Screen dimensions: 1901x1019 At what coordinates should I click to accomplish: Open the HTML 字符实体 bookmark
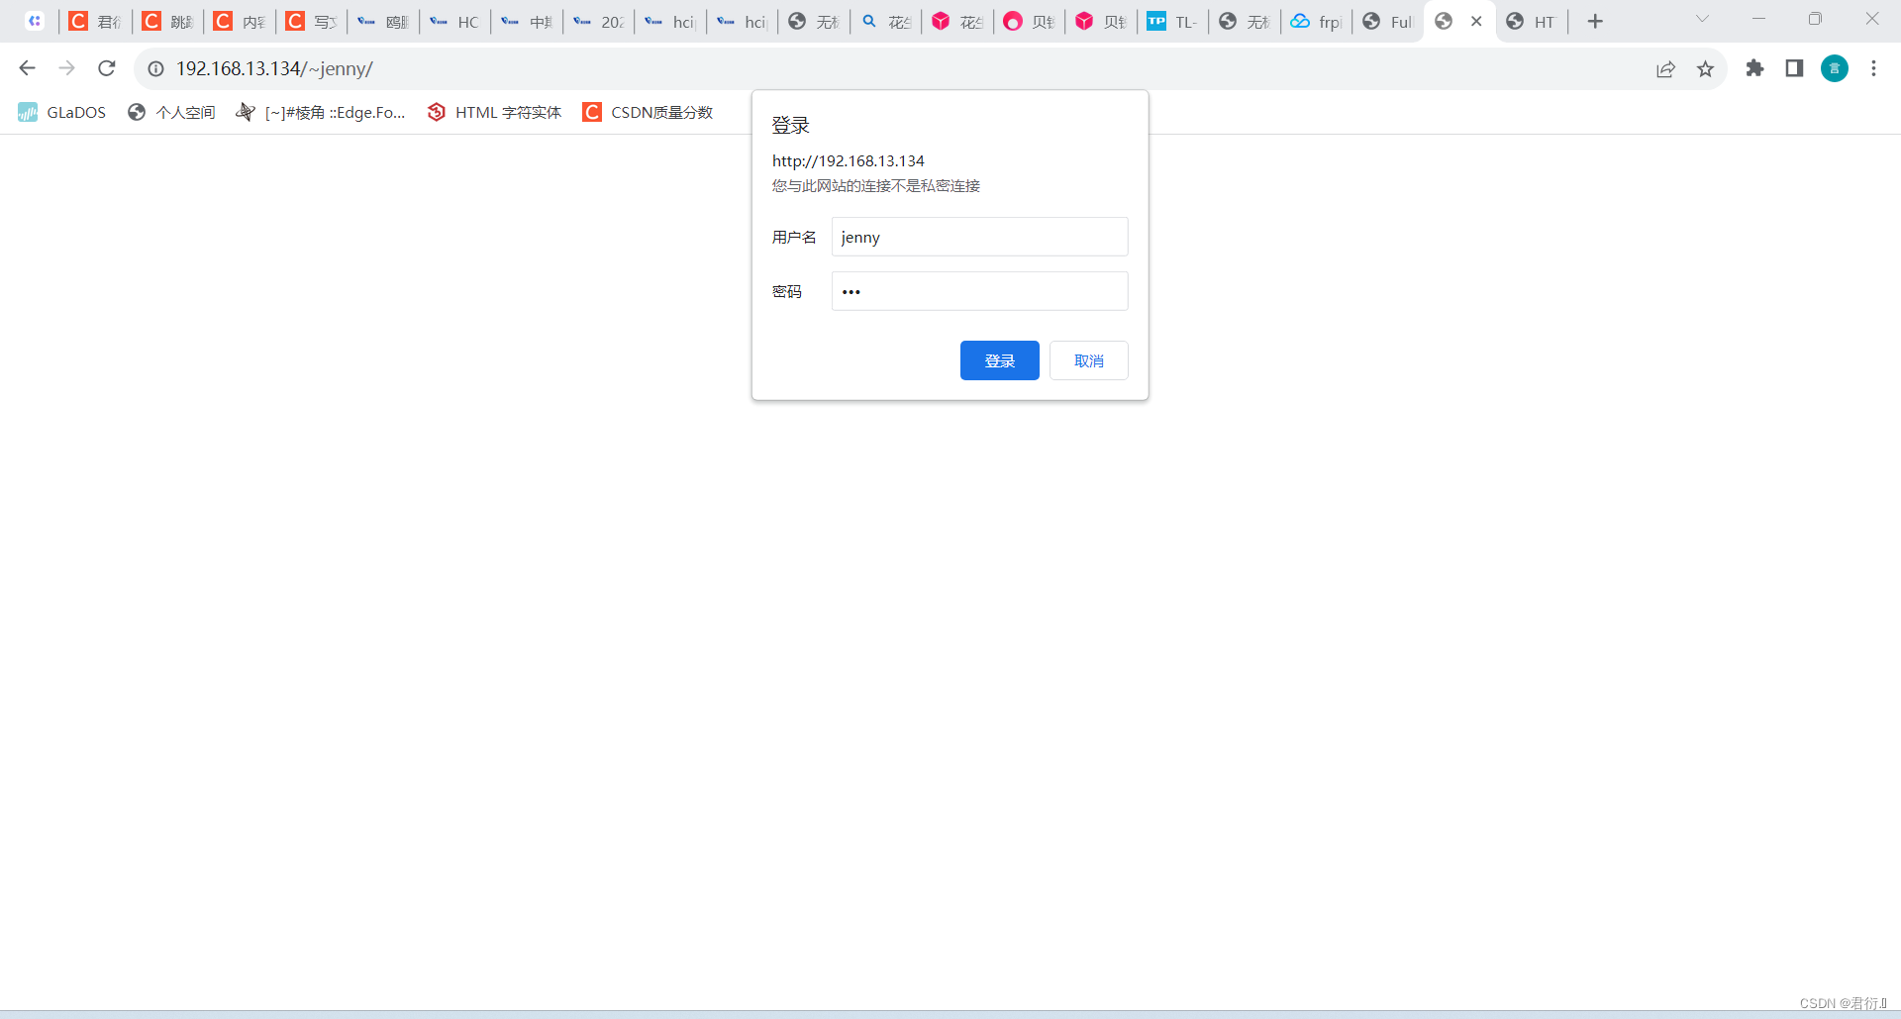(494, 112)
